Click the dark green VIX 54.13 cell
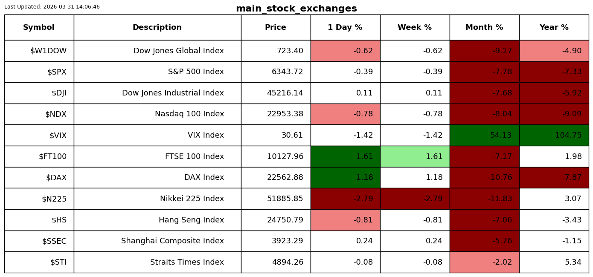Screen dimensions: 593x277 coord(484,135)
